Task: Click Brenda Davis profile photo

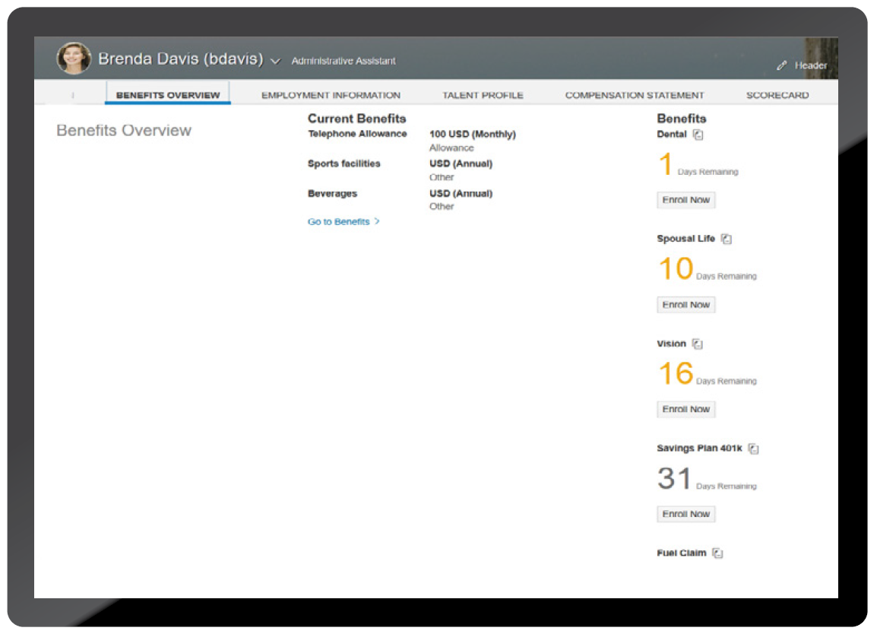Action: 74,59
